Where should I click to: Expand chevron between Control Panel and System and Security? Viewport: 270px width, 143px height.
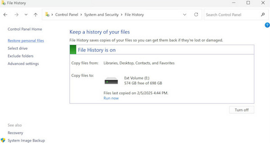point(81,15)
